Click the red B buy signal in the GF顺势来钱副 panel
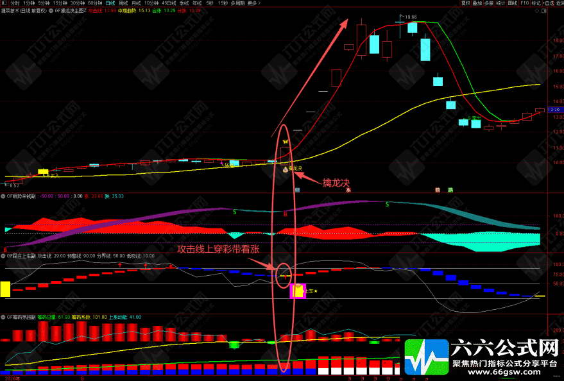 (286, 214)
